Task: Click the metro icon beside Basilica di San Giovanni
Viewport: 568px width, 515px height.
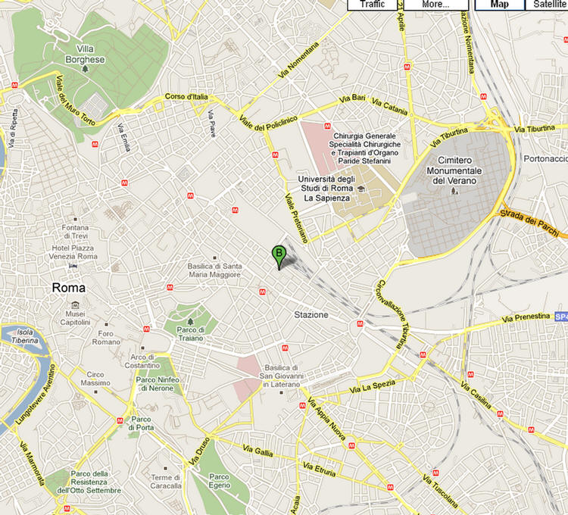Action: (285, 348)
